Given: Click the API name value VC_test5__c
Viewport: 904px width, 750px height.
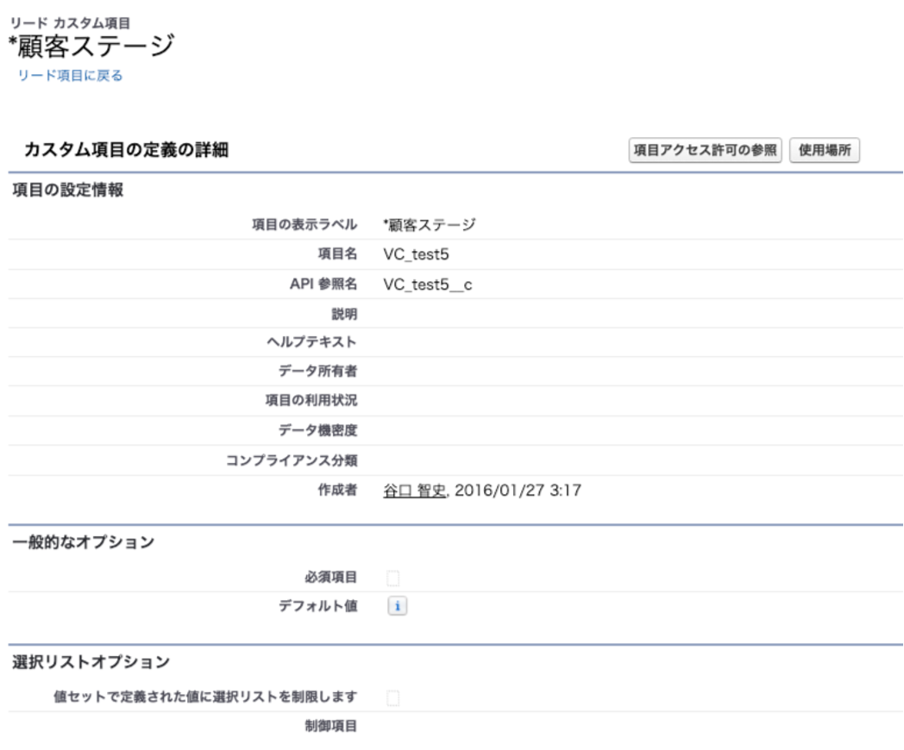Looking at the screenshot, I should point(428,284).
